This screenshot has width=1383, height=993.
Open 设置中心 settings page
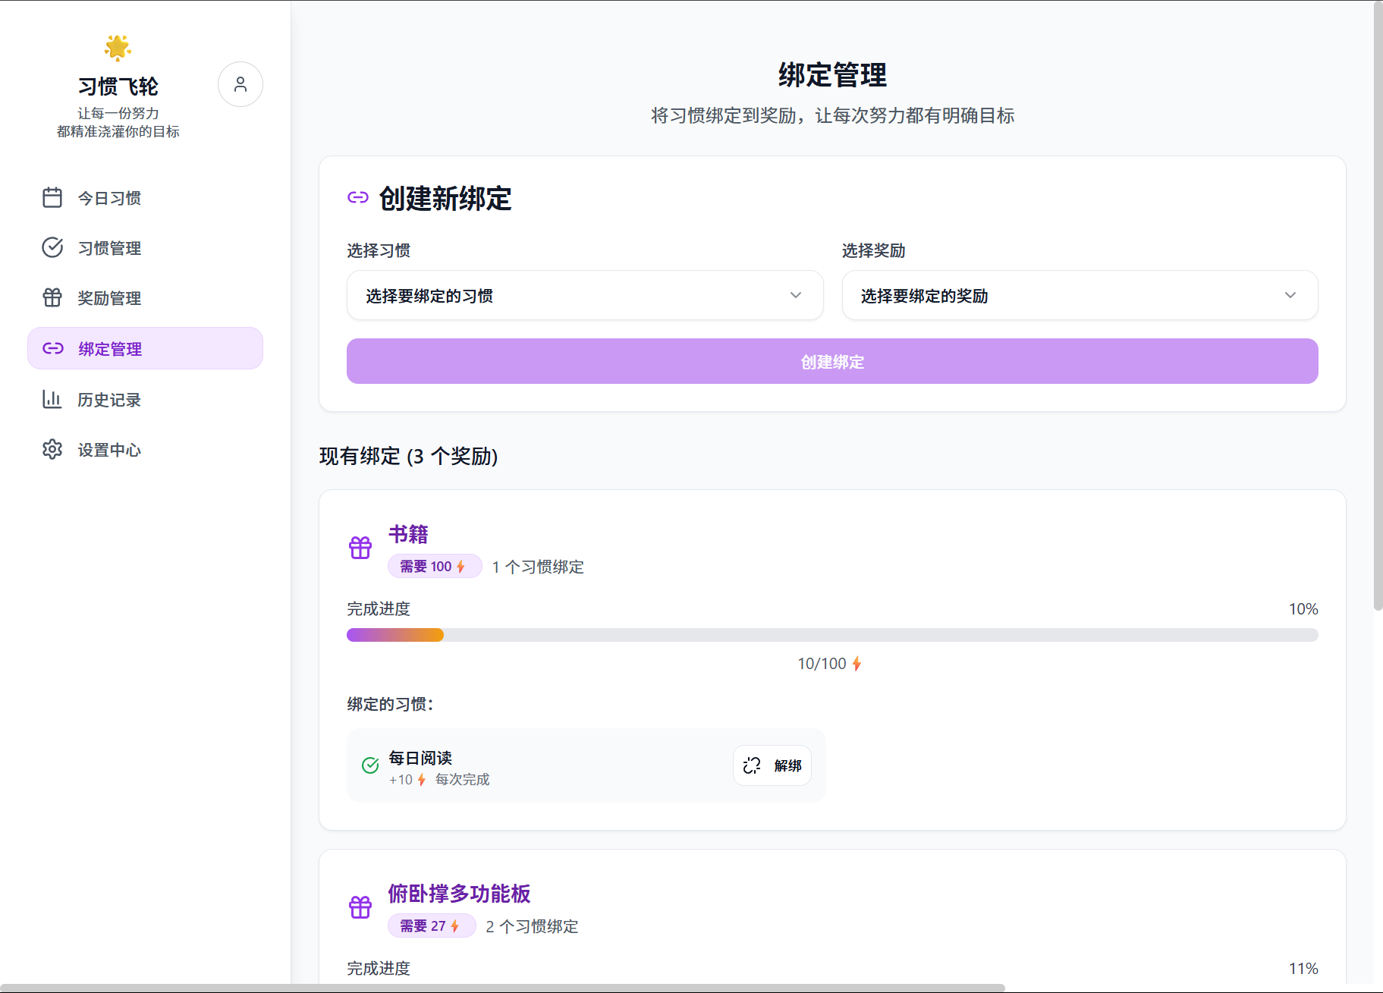pos(145,449)
